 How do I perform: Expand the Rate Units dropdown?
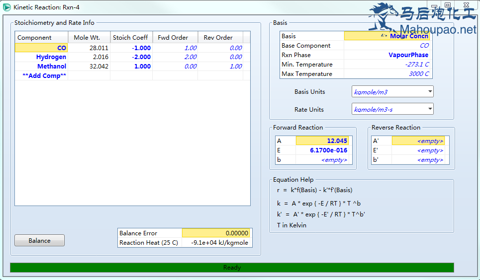pyautogui.click(x=392, y=110)
